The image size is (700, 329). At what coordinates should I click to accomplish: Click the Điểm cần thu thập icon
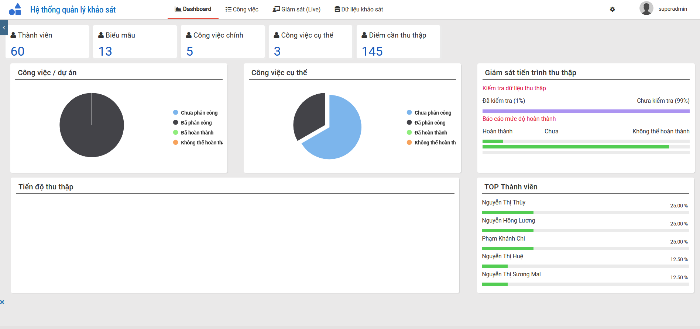(x=364, y=35)
